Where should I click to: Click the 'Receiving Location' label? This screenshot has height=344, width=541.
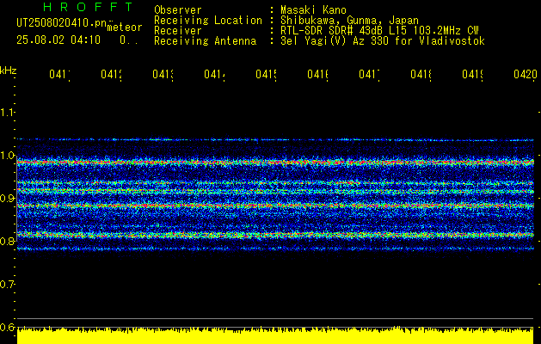(x=208, y=21)
